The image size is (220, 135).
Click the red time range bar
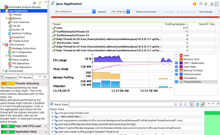point(135,17)
